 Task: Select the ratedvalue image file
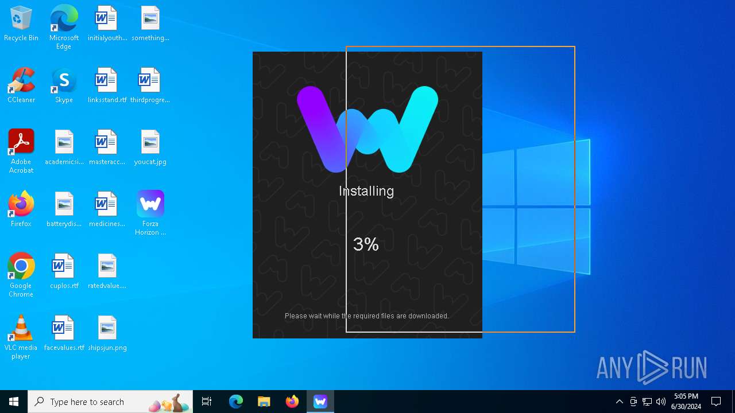(107, 271)
